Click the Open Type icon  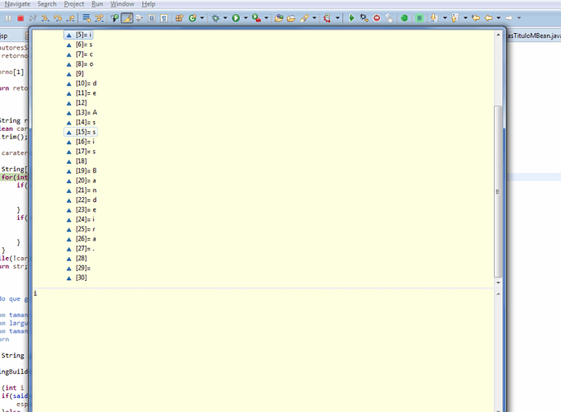click(x=279, y=18)
